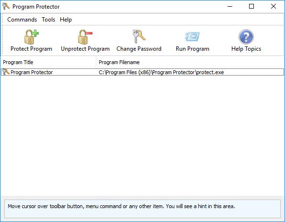Click the Program Protector title bar icon
Screen dimensions: 285x222
6,6
